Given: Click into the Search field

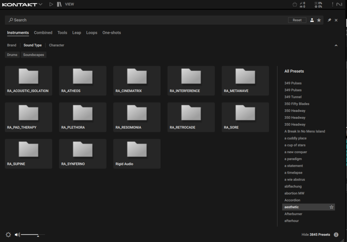Looking at the screenshot, I should [x=146, y=20].
